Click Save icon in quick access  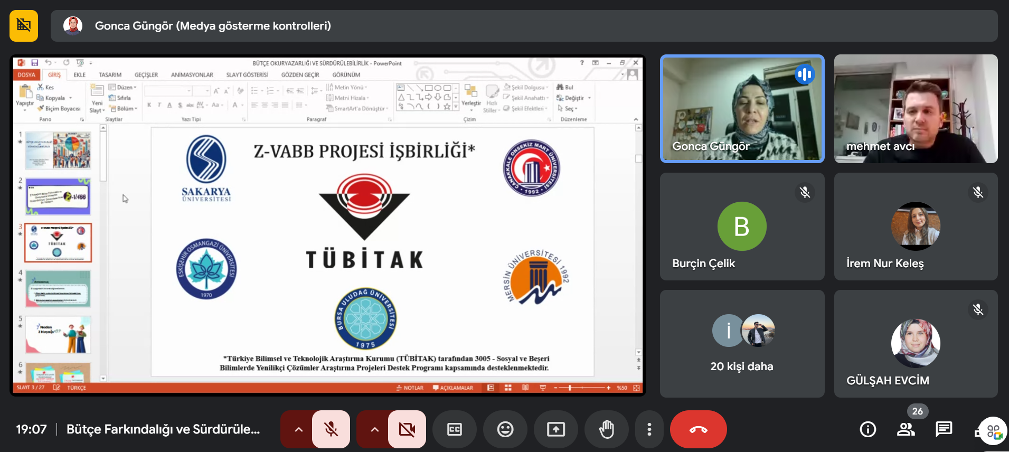click(35, 62)
